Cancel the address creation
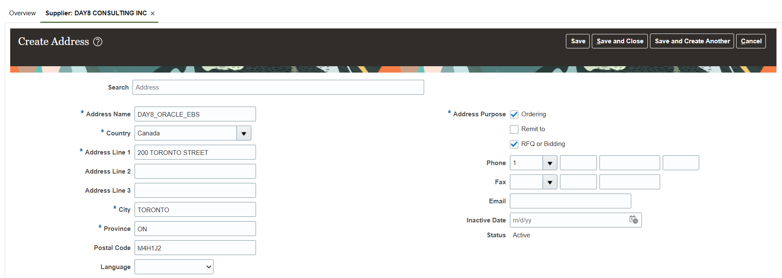Screen dimensions: 782x278 (x=751, y=41)
